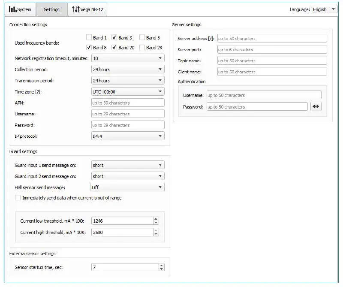The width and height of the screenshot is (343, 287).
Task: Click the Server address input field
Action: click(272, 39)
